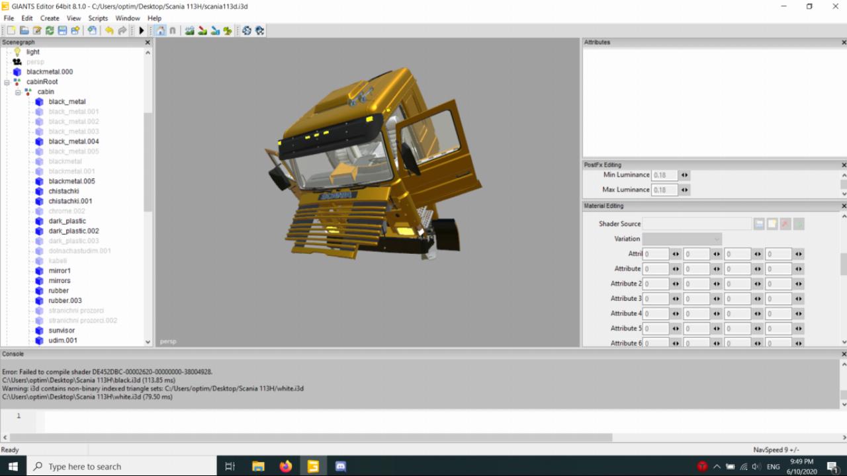Click the Save floppy disk icon
This screenshot has height=476, width=847.
62,30
